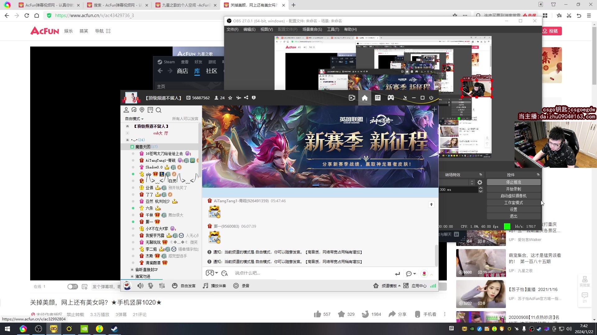Open OBS 场景集合(S) menu
The image size is (597, 335).
(312, 29)
